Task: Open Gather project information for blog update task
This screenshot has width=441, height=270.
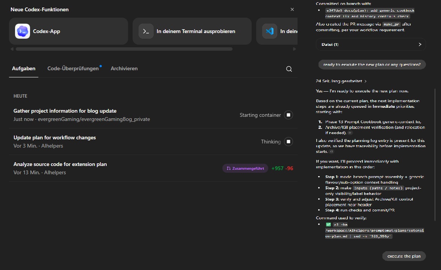Action: pos(65,111)
